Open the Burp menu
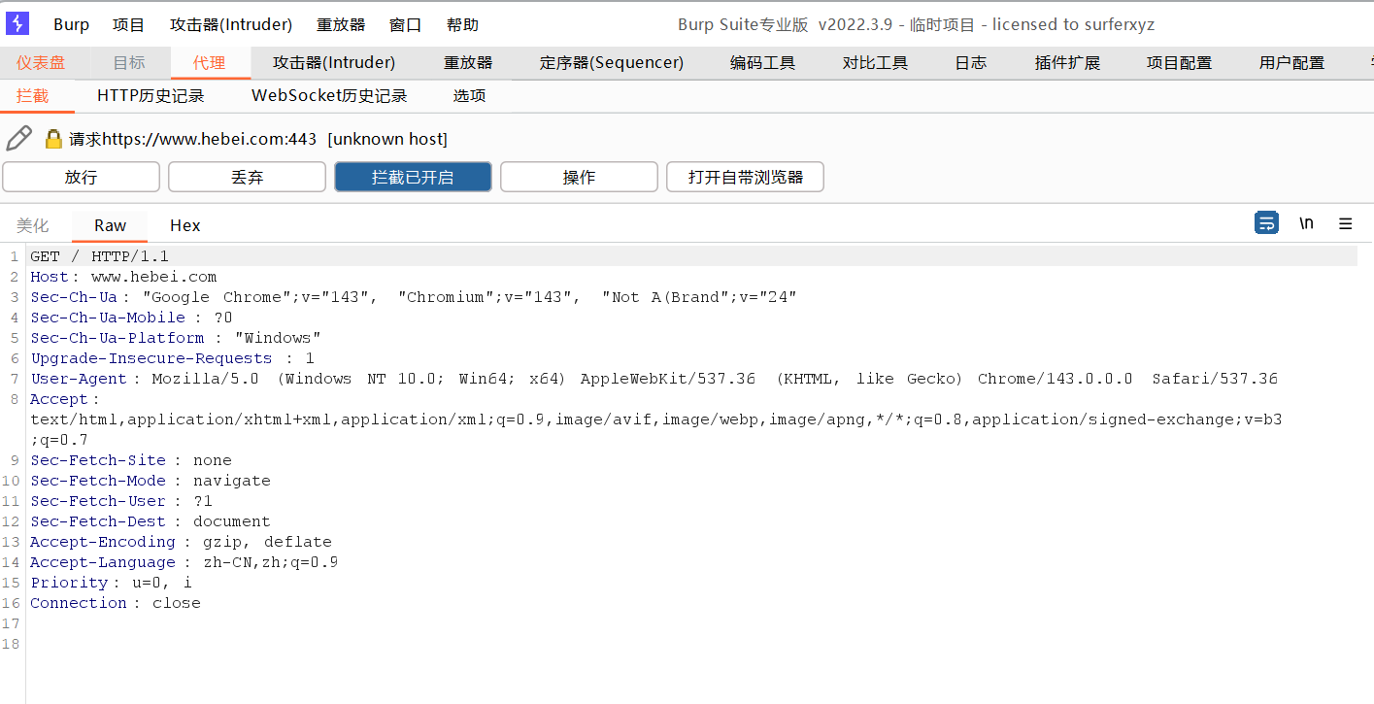This screenshot has width=1374, height=704. click(71, 24)
